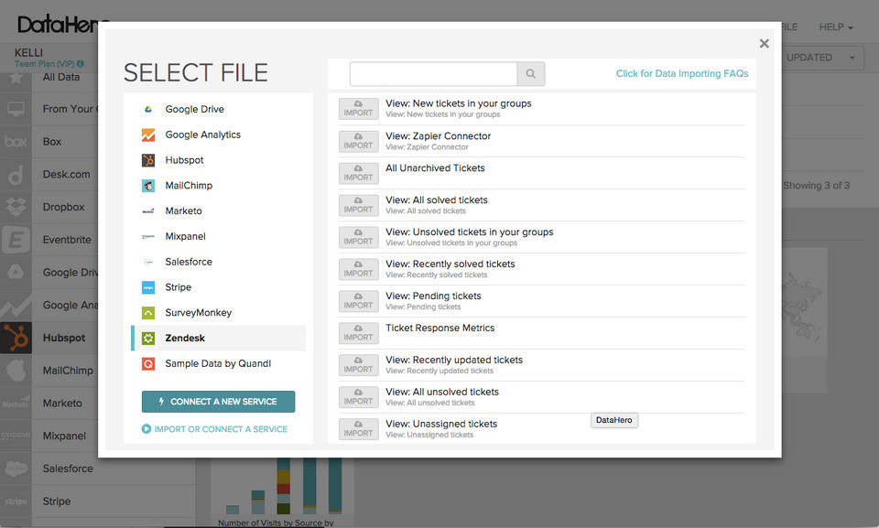
Task: Click the MailChimp icon in Select File list
Action: point(148,186)
